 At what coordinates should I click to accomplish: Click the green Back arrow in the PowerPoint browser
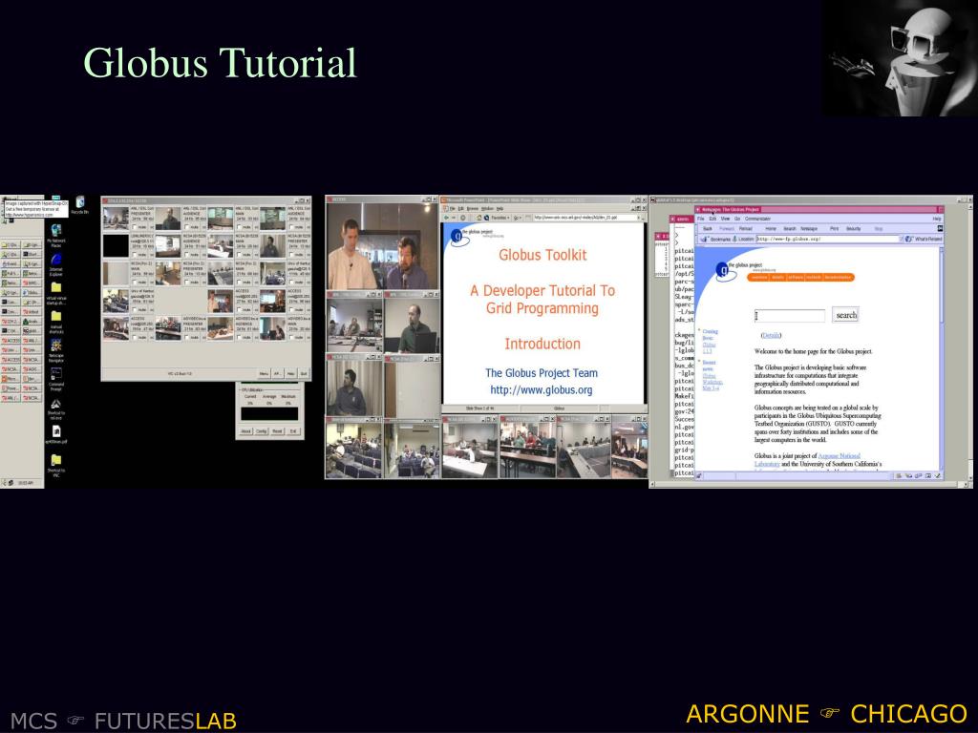(446, 218)
